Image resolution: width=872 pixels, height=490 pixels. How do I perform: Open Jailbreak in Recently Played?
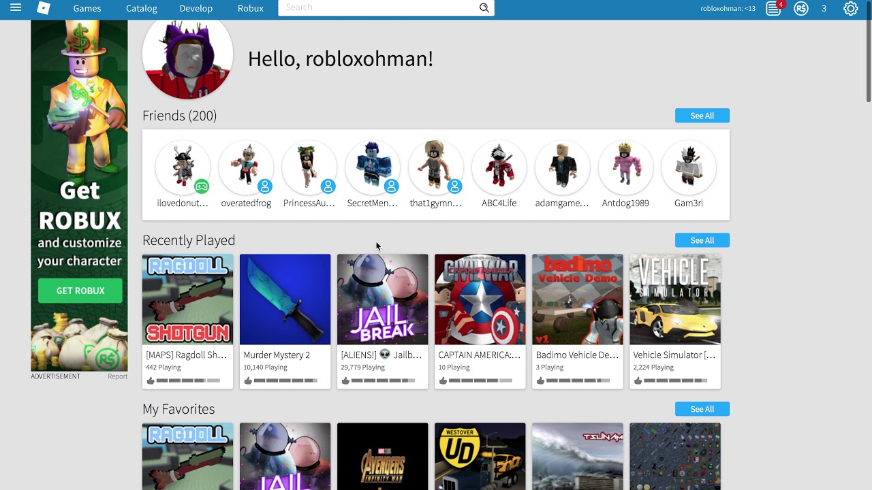382,299
